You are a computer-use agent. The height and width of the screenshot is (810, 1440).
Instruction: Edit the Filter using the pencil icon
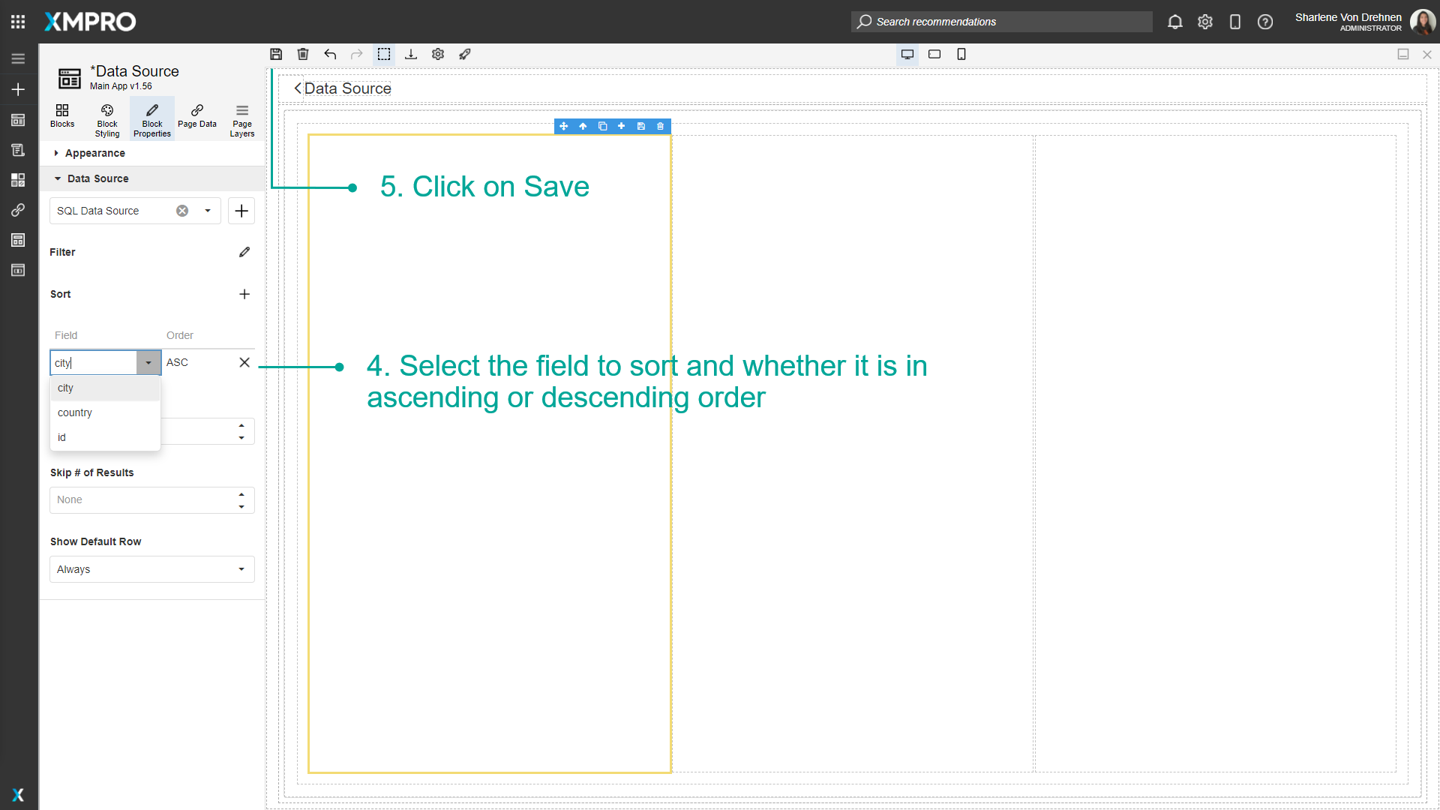pos(244,252)
